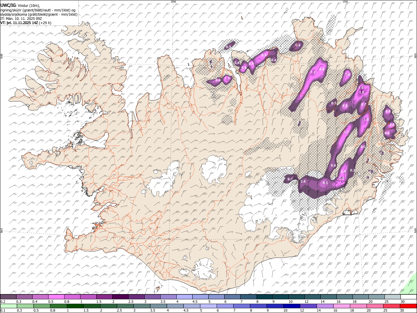Click the 1.0 snowfall value on the map
This screenshot has width=417, height=313.
[366, 120]
